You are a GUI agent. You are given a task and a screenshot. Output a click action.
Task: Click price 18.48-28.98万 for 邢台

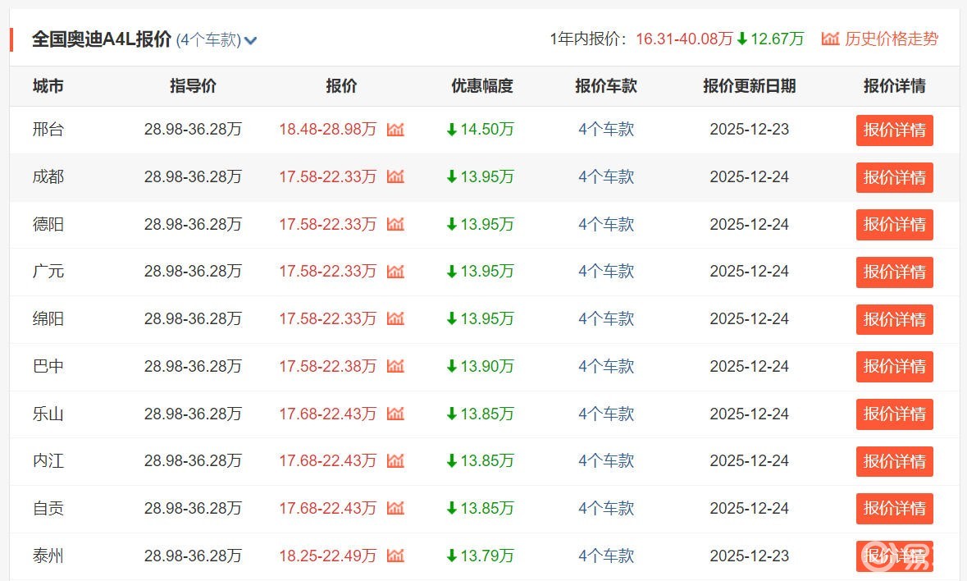coord(327,130)
